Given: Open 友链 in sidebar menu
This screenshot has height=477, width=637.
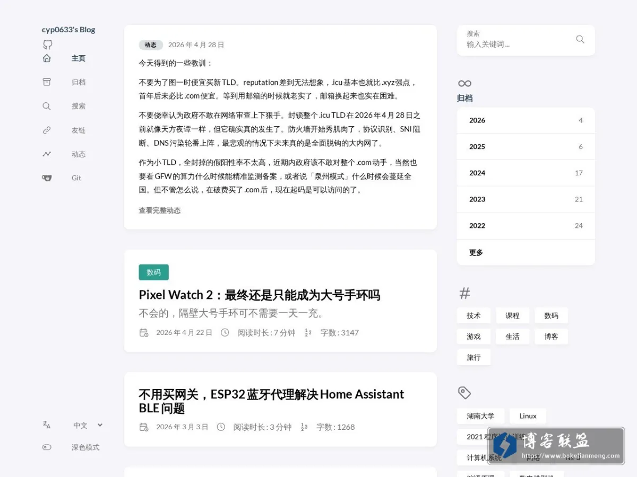Looking at the screenshot, I should [x=79, y=130].
